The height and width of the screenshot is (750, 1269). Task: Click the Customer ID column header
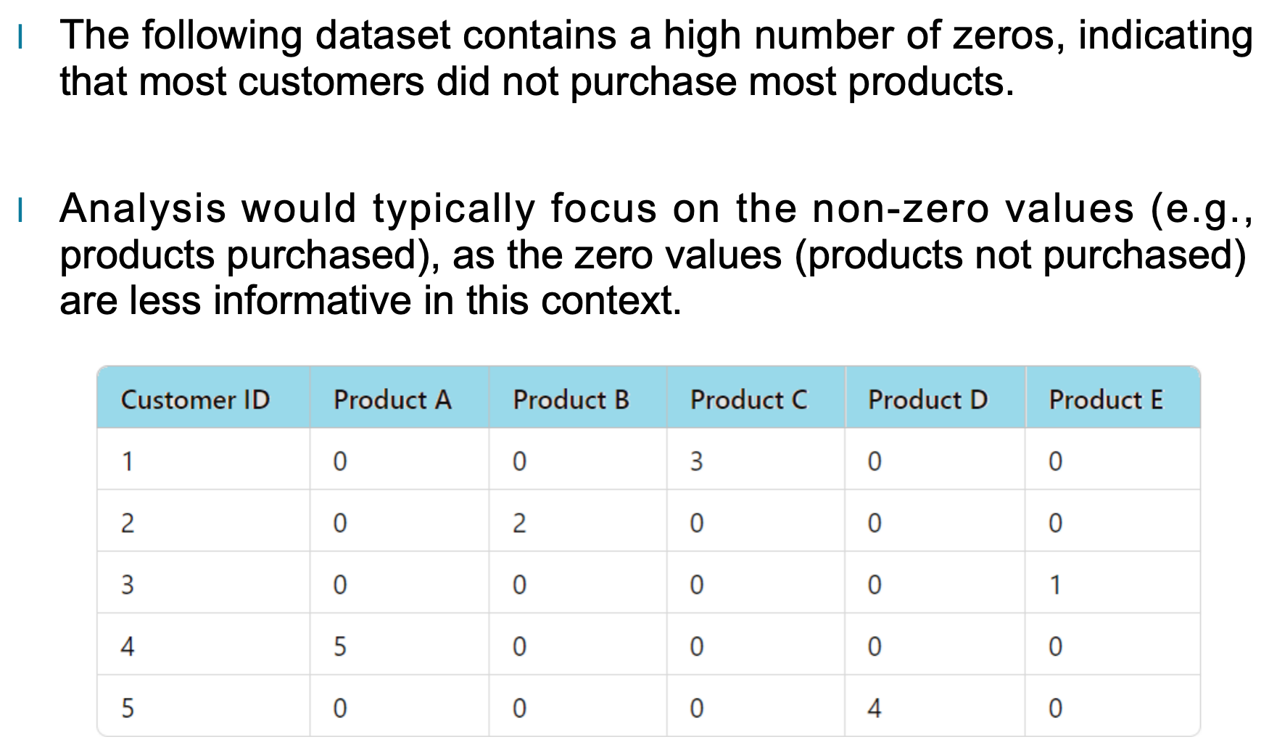click(195, 400)
